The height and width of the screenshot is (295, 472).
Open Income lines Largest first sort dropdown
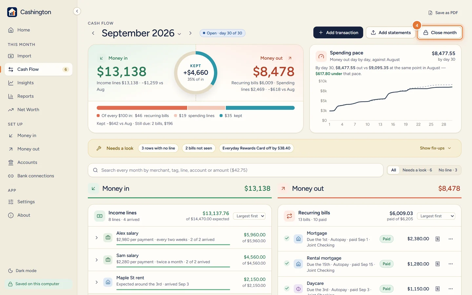coord(249,216)
